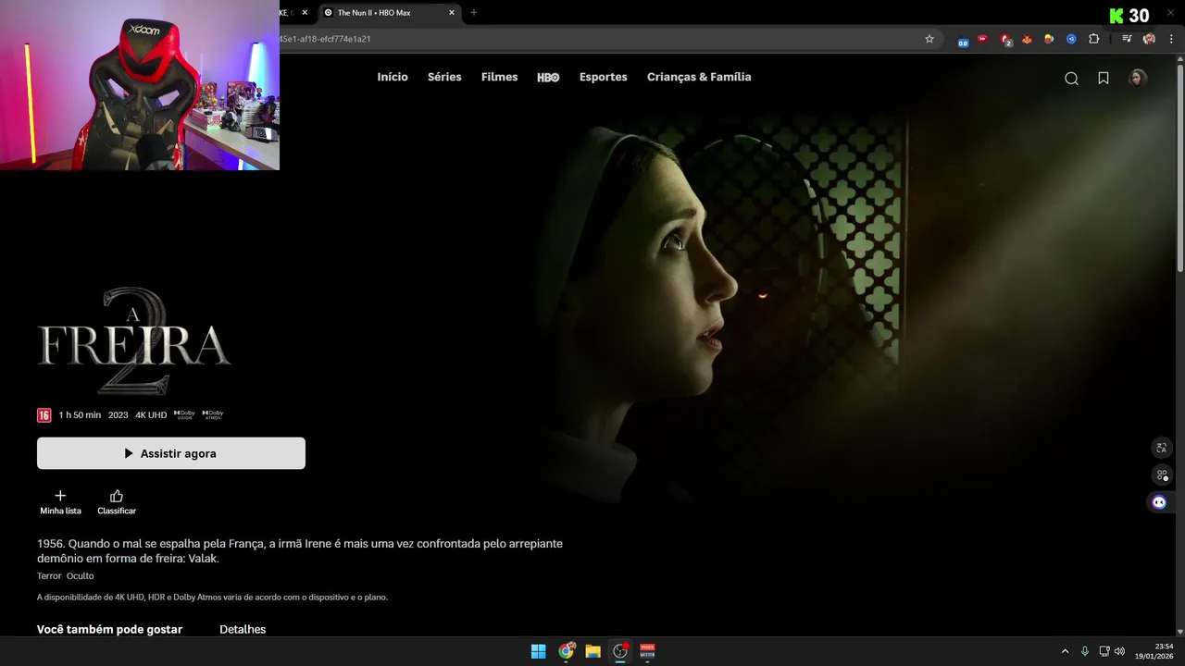Image resolution: width=1185 pixels, height=666 pixels.
Task: Click the 4K UHD availability disclaimer text
Action: (x=212, y=598)
